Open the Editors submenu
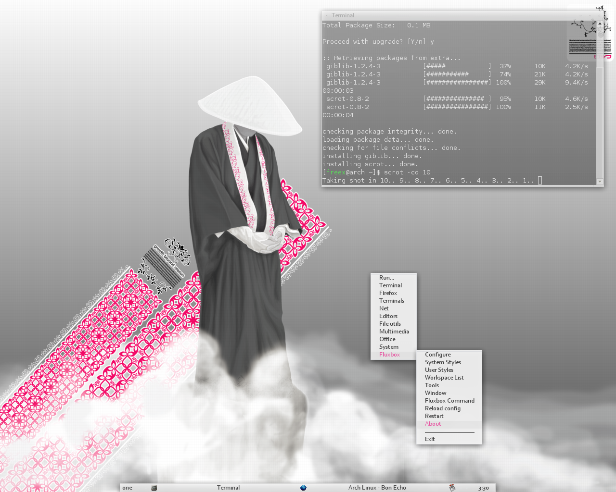This screenshot has width=616, height=492. 393,316
